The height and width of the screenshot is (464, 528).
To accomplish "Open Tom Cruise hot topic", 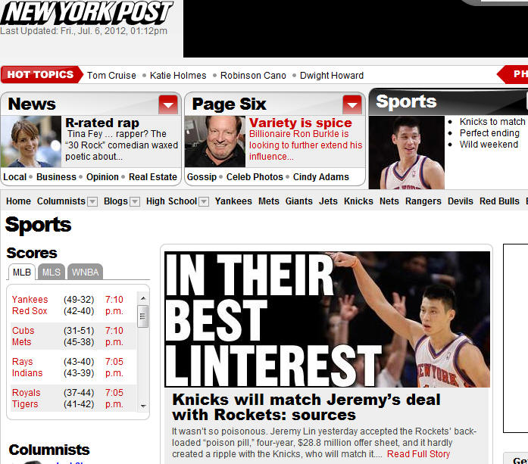I will pyautogui.click(x=111, y=76).
